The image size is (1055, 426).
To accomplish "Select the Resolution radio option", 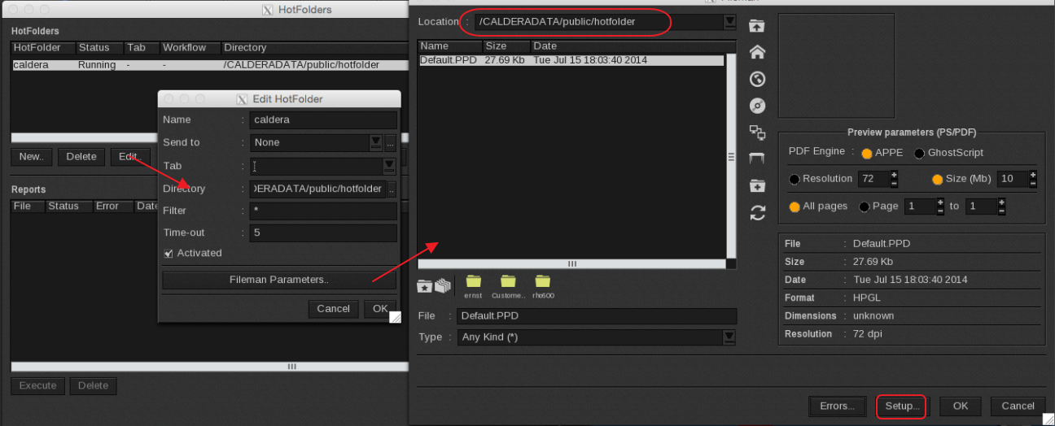I will point(795,179).
